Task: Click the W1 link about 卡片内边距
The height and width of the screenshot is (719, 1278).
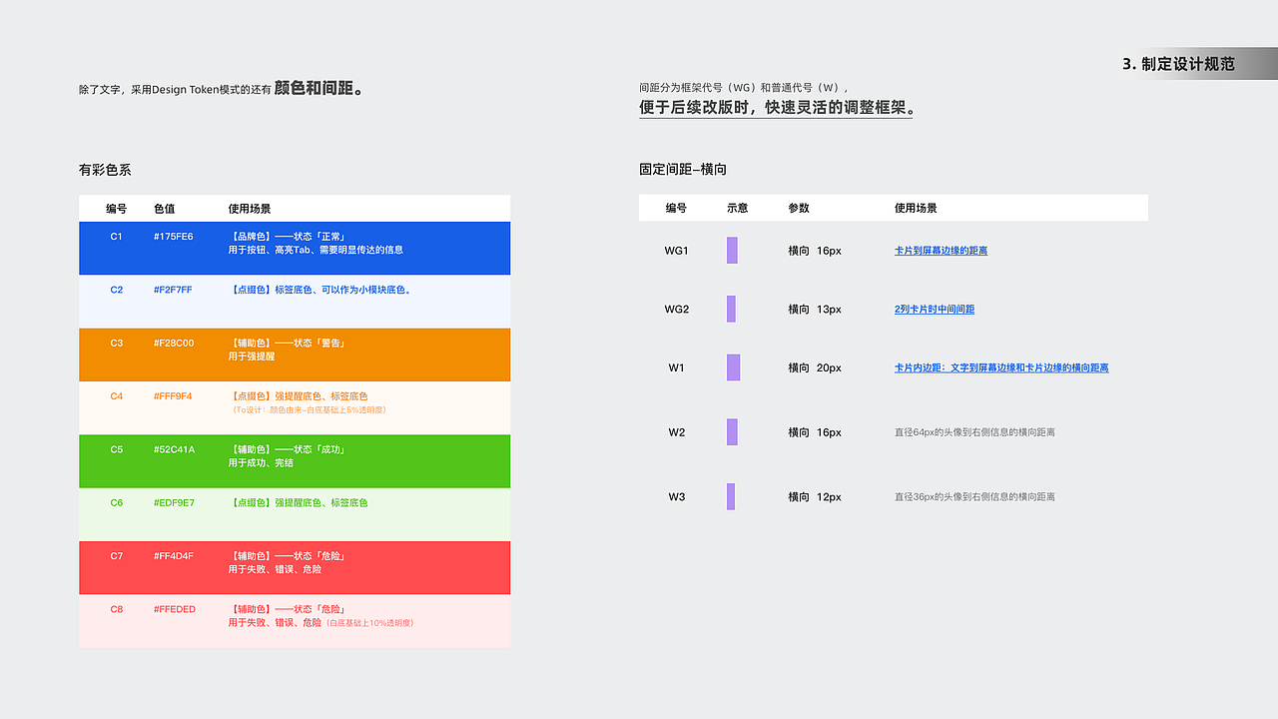Action: pyautogui.click(x=1001, y=367)
